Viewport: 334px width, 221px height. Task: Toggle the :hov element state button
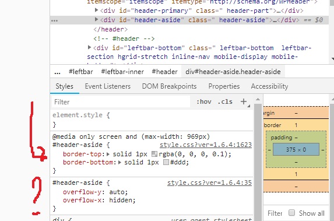(204, 101)
